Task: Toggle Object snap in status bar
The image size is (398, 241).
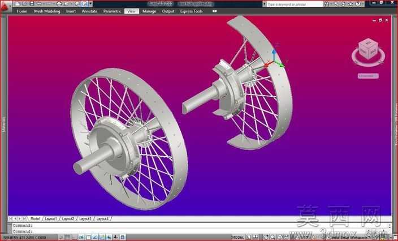Action: [x=88, y=238]
